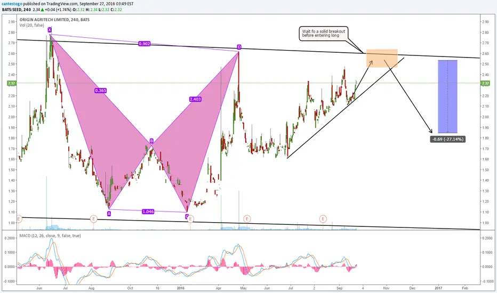The height and width of the screenshot is (293, 497).
Task: Select the earnings E marker beside point C
Action: (x=190, y=219)
